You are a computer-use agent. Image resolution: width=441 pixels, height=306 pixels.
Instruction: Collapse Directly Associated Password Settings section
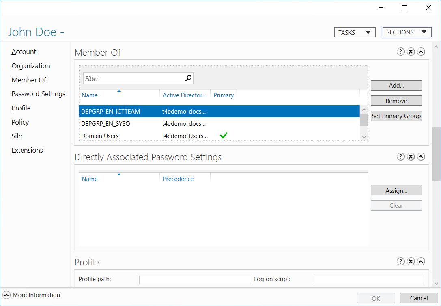(x=421, y=157)
